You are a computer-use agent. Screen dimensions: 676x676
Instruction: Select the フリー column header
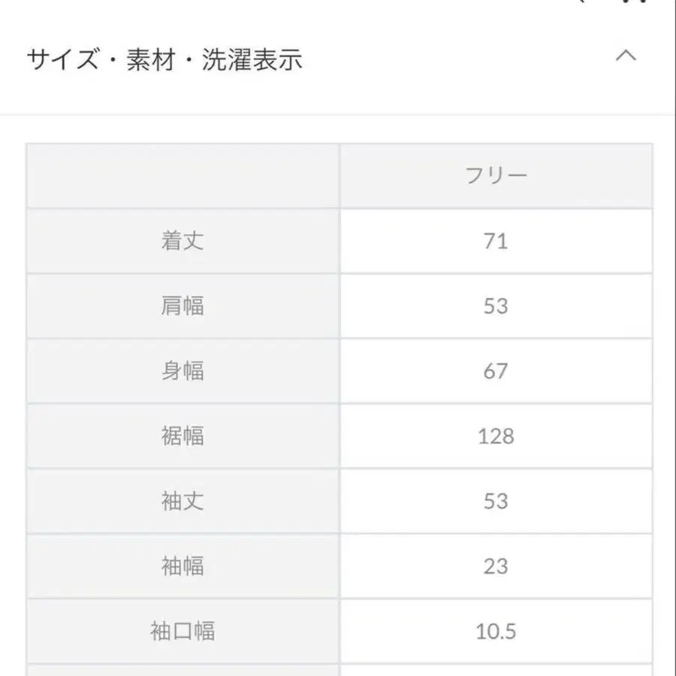pos(496,176)
